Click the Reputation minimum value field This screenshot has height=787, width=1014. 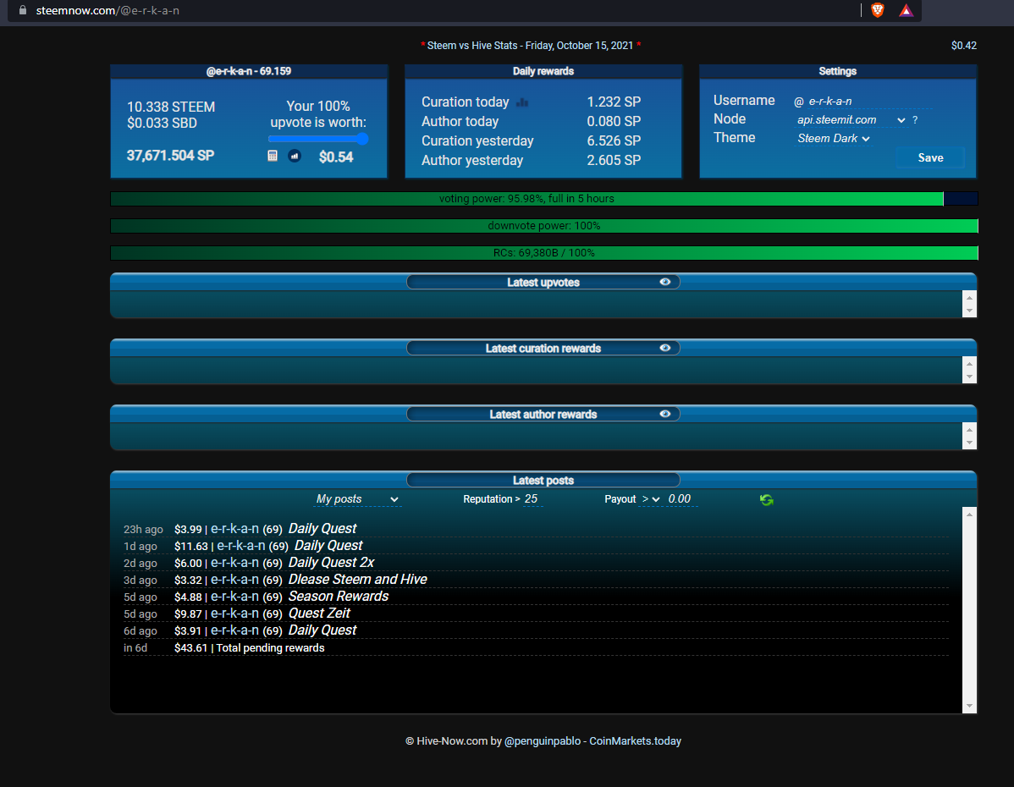pos(532,499)
